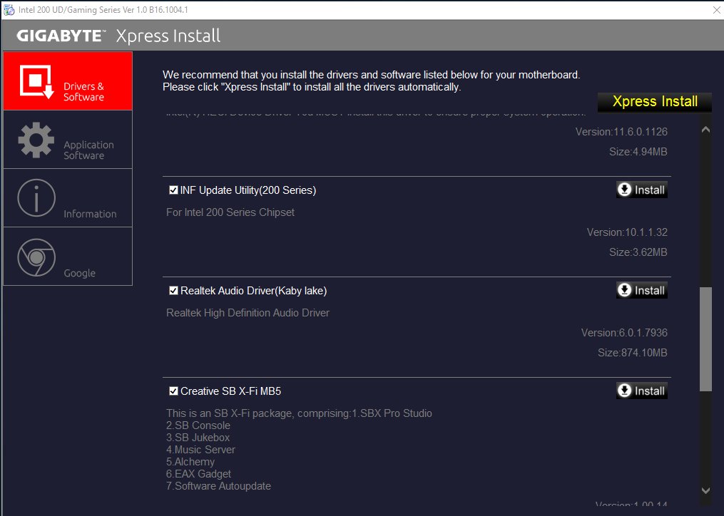Uncheck the Creative SB X-Fi MB5 checkbox

pos(173,391)
